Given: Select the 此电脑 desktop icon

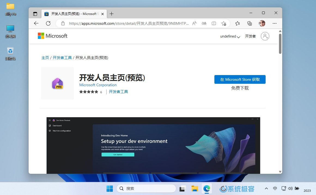Looking at the screenshot, I should [10, 31].
